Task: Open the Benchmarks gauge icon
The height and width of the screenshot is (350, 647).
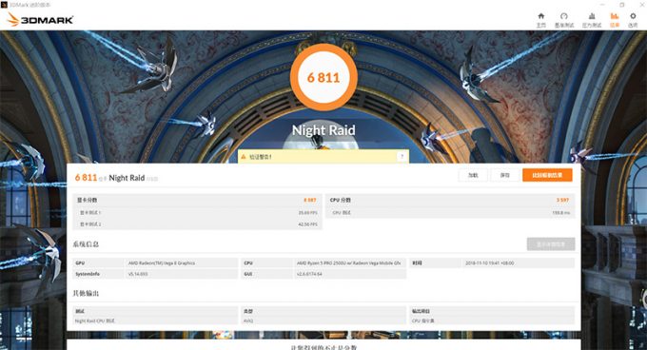Action: click(x=564, y=16)
